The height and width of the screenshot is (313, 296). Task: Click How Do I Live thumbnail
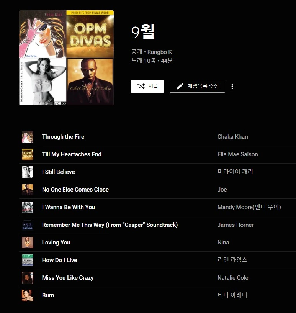click(x=28, y=260)
